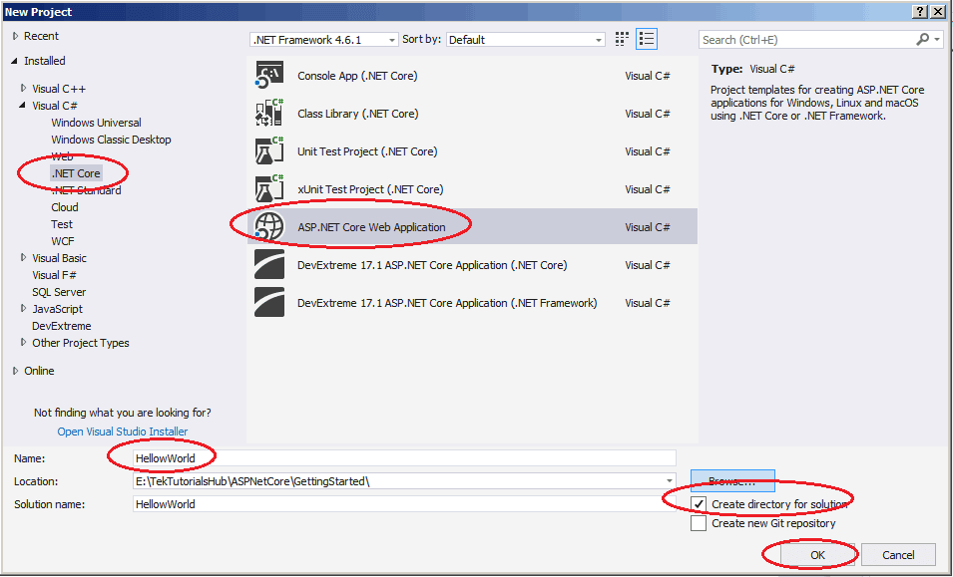
Task: Click the DevExtreme (.NET Framework) template icon
Action: 269,303
